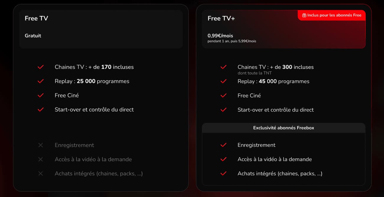Viewport: 384px width, 197px height.
Task: Click Free Ciné in the Free TV column
Action: coord(67,95)
